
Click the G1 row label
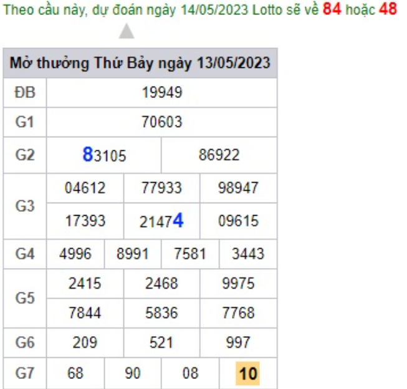[x=25, y=122]
